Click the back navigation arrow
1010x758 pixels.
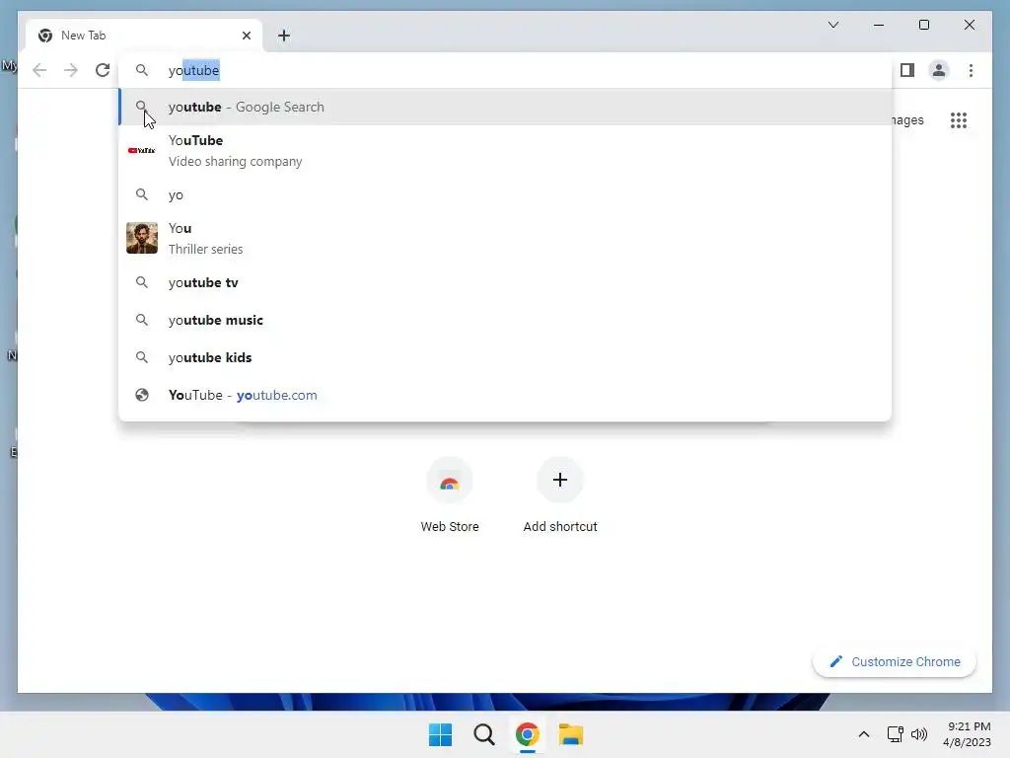[39, 70]
